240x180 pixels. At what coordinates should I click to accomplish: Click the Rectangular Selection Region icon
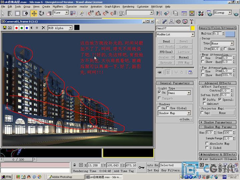[17, 13]
